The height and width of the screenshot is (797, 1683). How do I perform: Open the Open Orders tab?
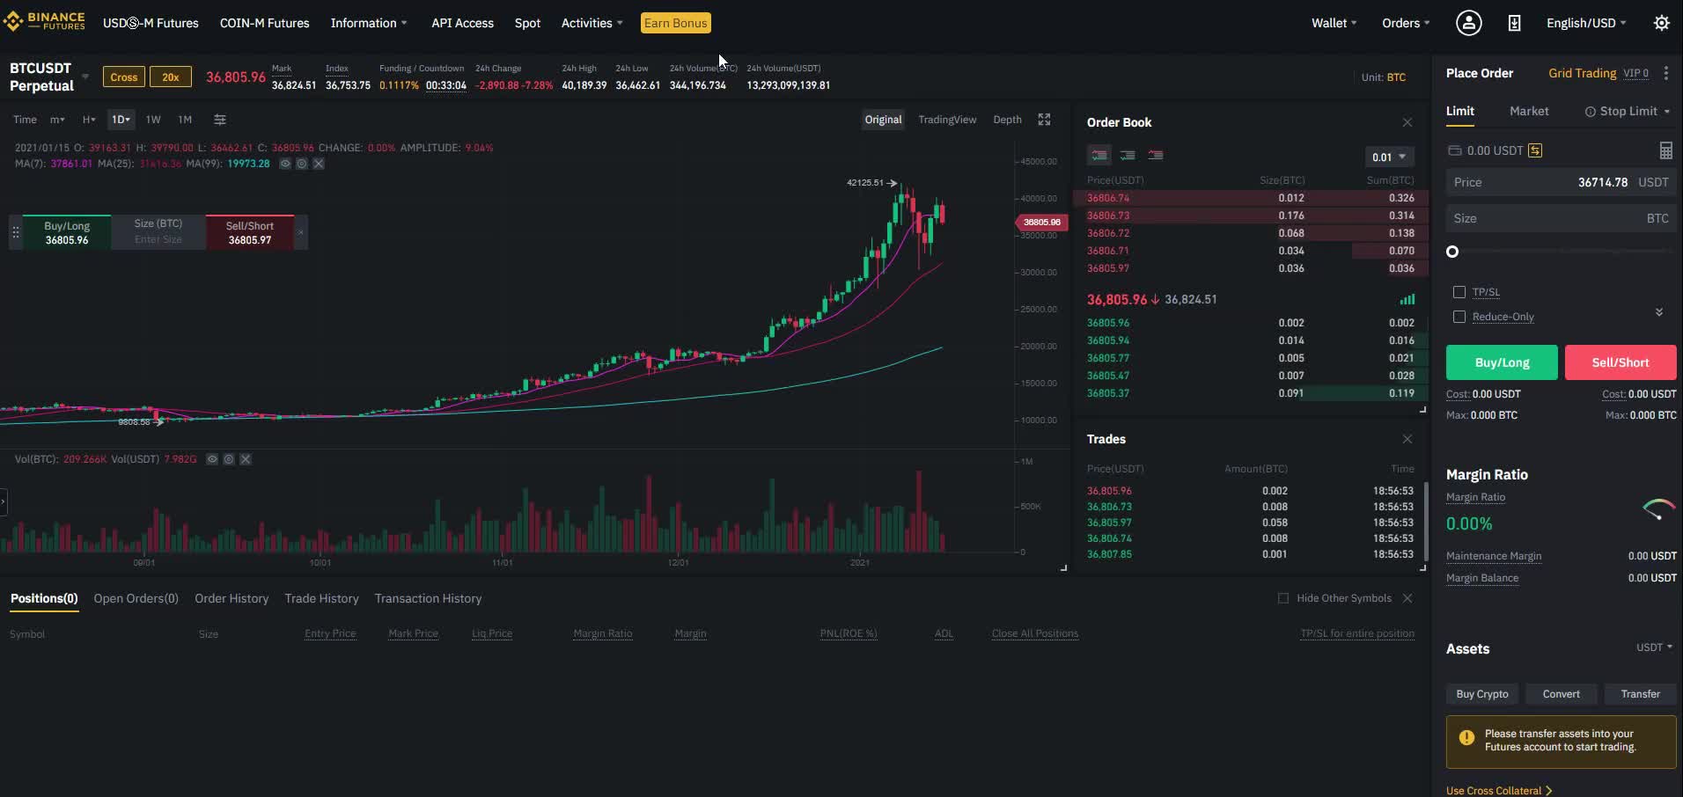136,598
